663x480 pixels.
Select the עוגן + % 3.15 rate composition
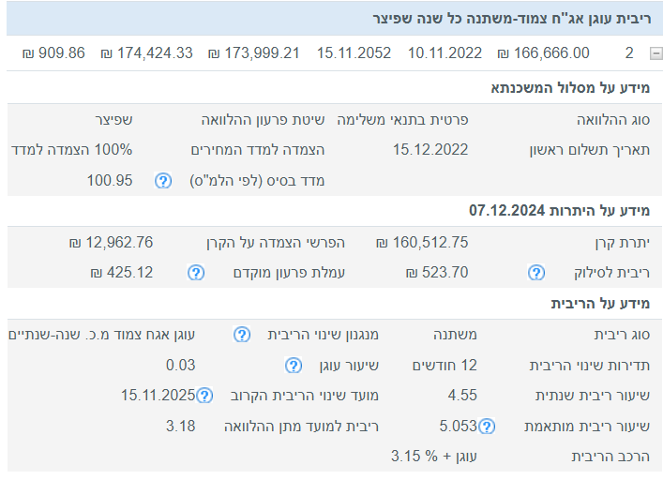[434, 457]
